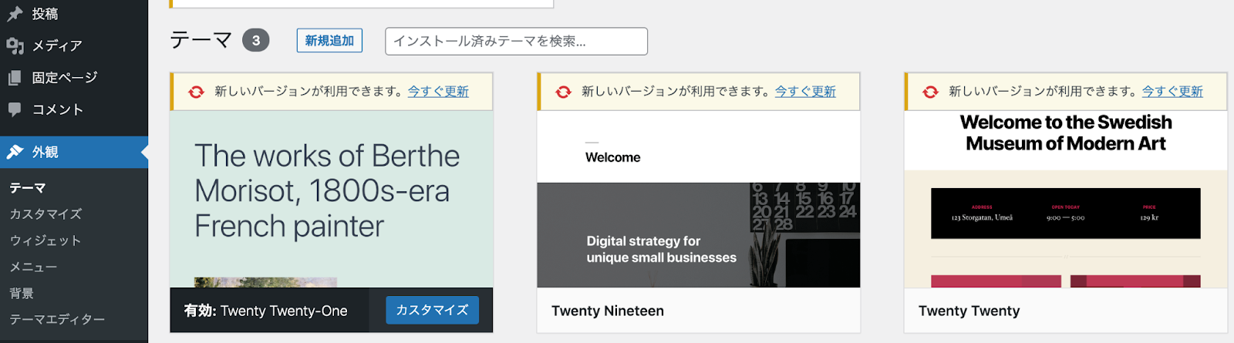
Task: Click update icon on Twenty Nineteen notice
Action: (564, 92)
